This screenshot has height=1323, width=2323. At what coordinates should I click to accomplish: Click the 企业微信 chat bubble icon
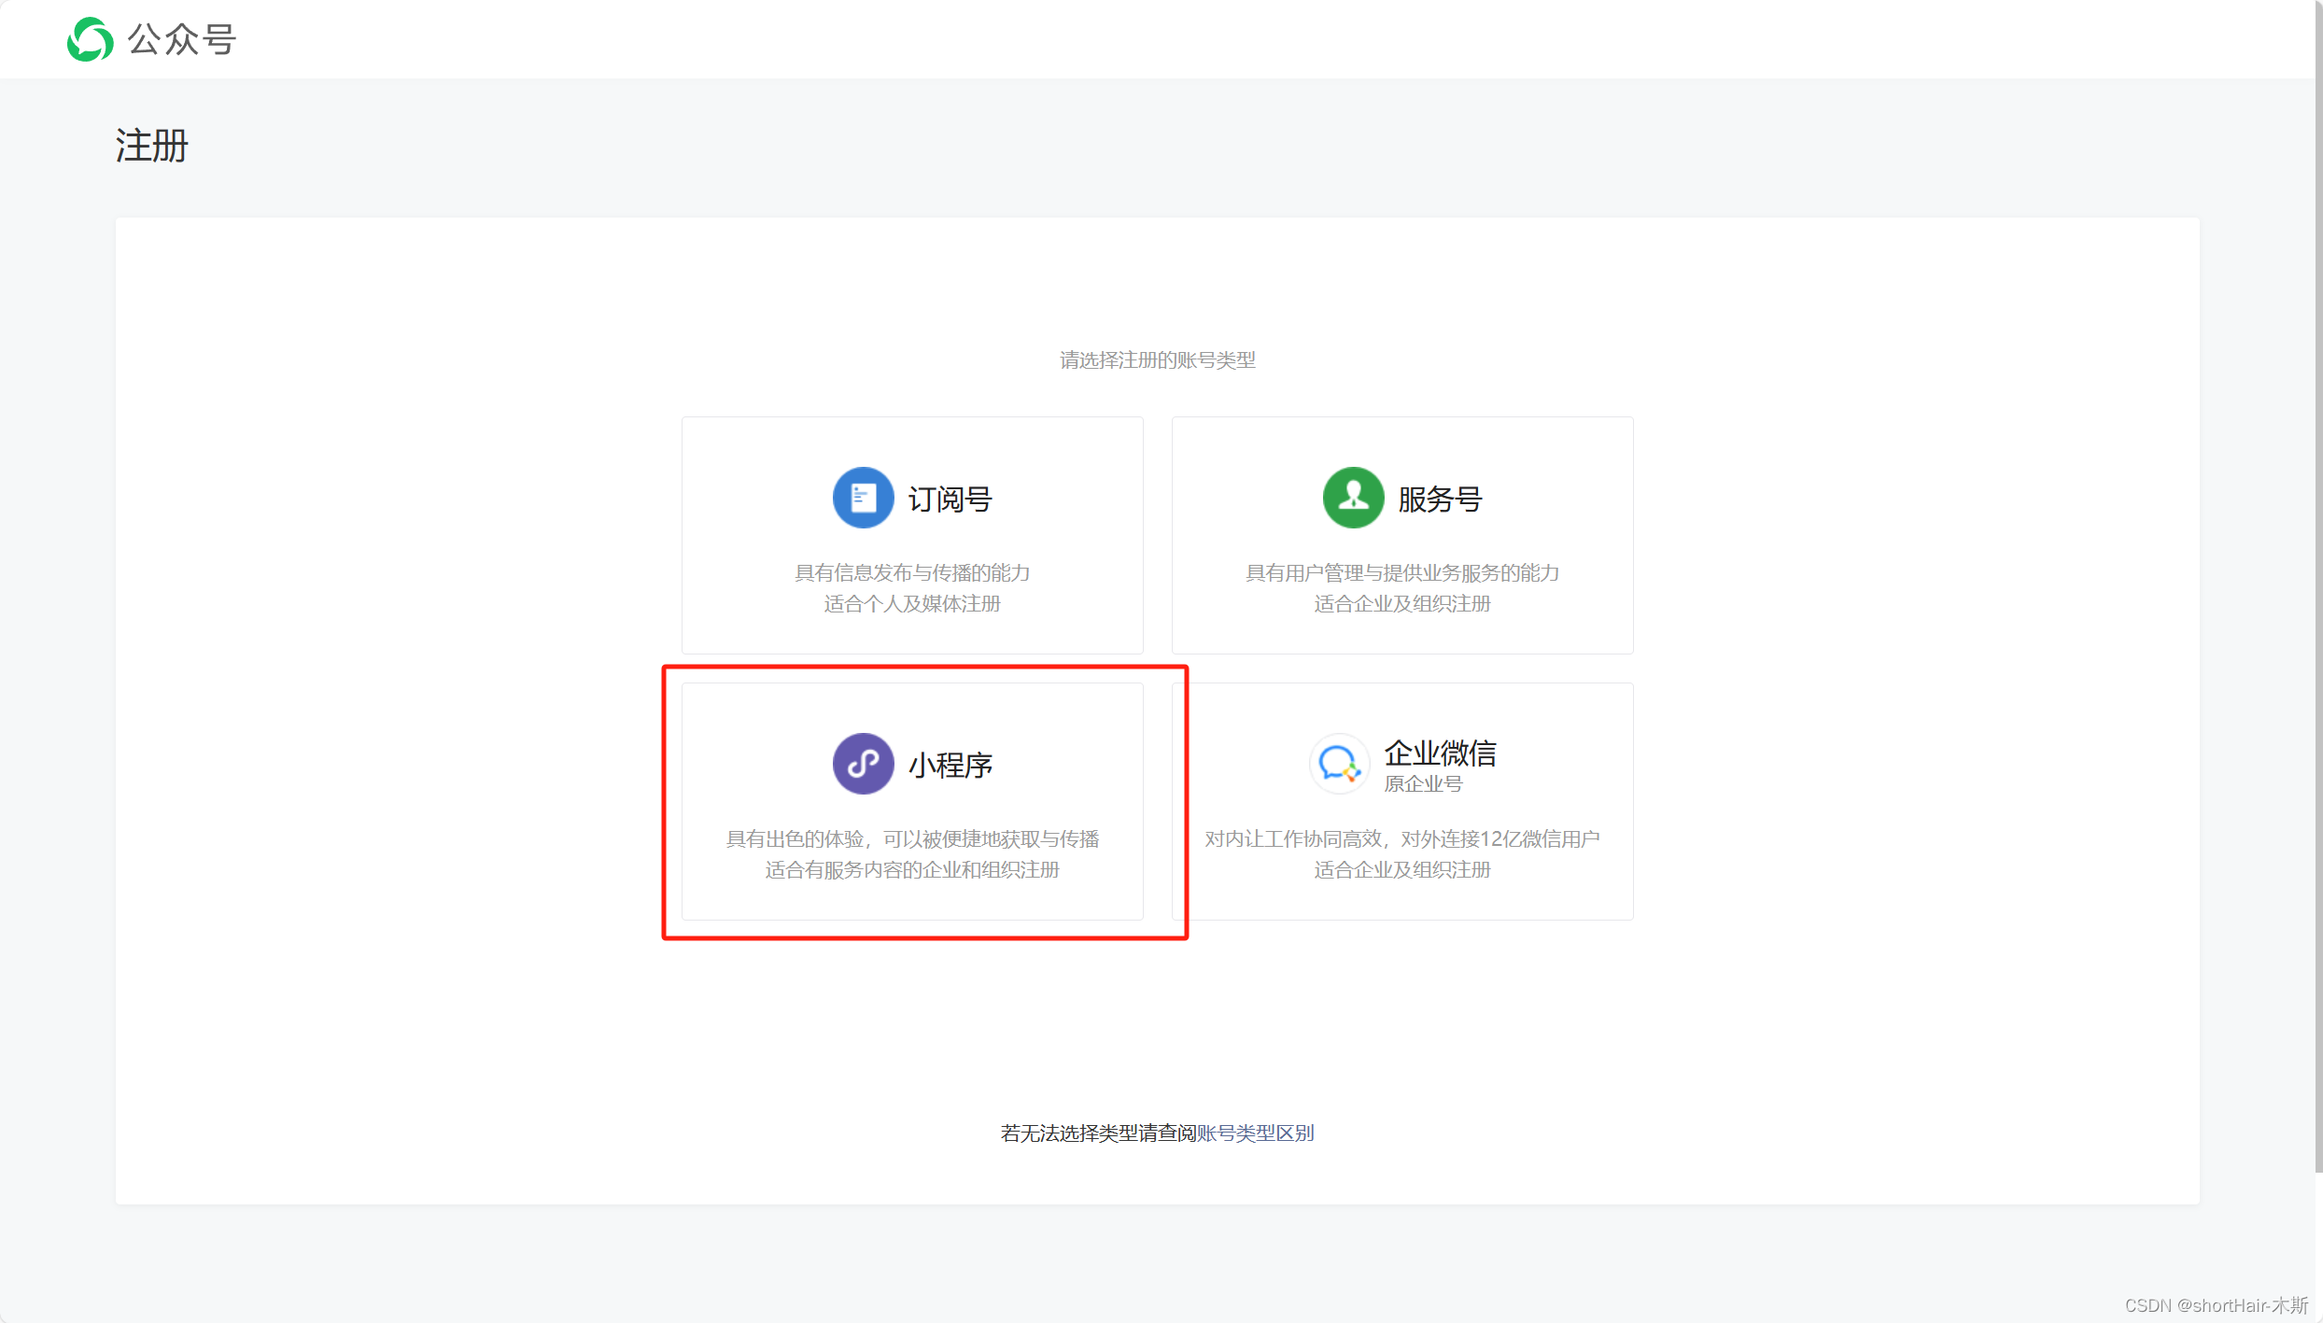pos(1339,764)
